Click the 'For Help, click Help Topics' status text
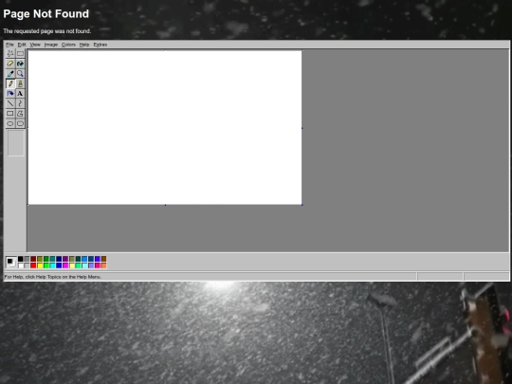 click(x=53, y=277)
